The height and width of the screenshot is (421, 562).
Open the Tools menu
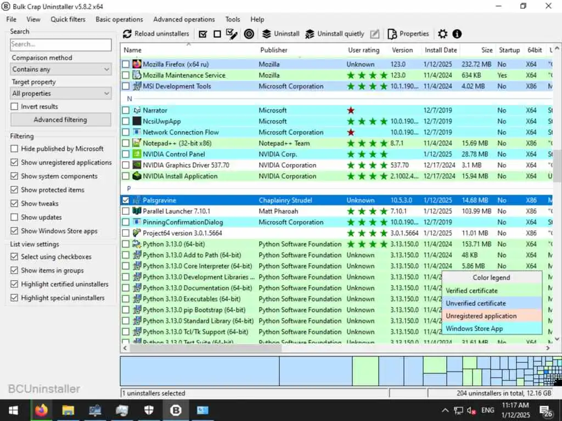pos(233,19)
